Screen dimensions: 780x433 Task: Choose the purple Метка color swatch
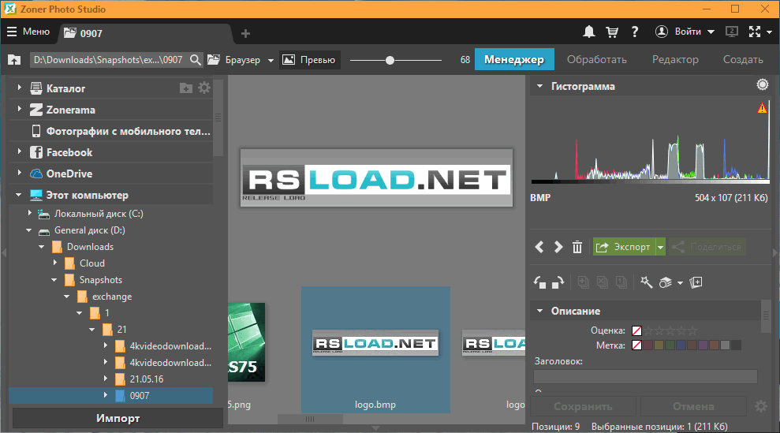[x=703, y=345]
